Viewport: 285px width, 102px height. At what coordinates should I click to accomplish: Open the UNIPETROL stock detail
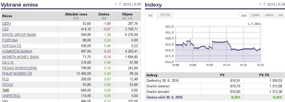[11, 96]
